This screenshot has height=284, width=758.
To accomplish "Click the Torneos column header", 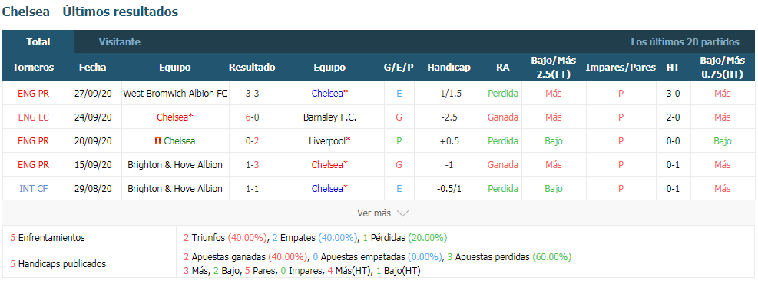I will 33,68.
